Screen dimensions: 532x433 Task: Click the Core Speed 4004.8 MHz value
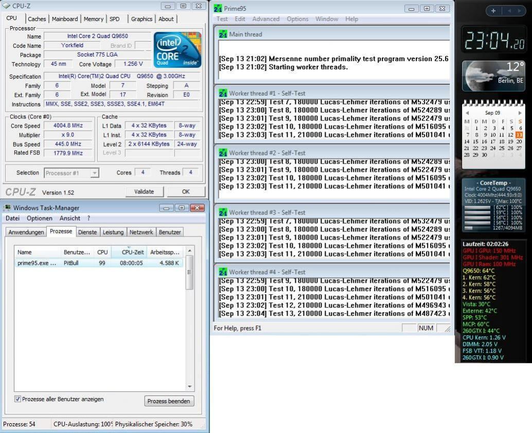68,125
